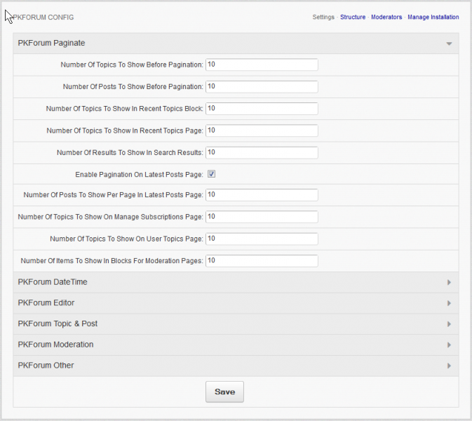
Task: Collapse the PKForum Paginate section arrow
Action: click(449, 44)
